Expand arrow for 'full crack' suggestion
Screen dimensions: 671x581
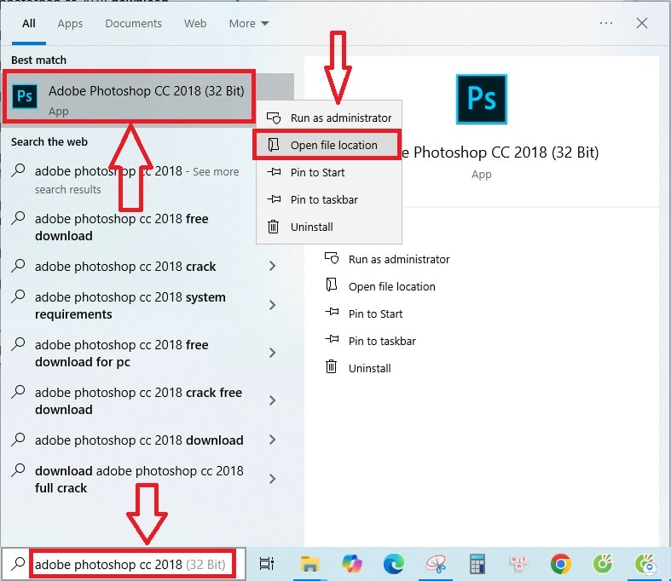tap(272, 479)
